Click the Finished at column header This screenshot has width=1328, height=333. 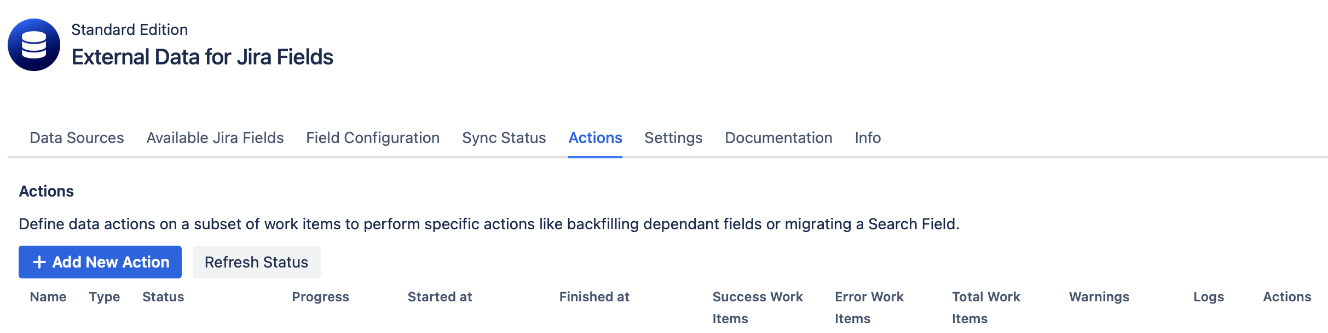[594, 297]
